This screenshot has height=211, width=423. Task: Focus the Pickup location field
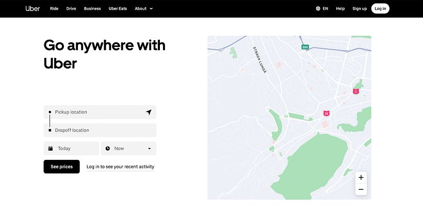95,112
